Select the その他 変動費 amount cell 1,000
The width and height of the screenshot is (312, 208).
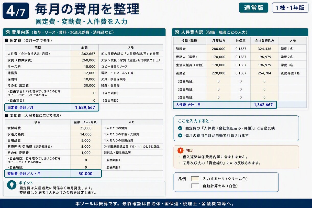(86, 153)
